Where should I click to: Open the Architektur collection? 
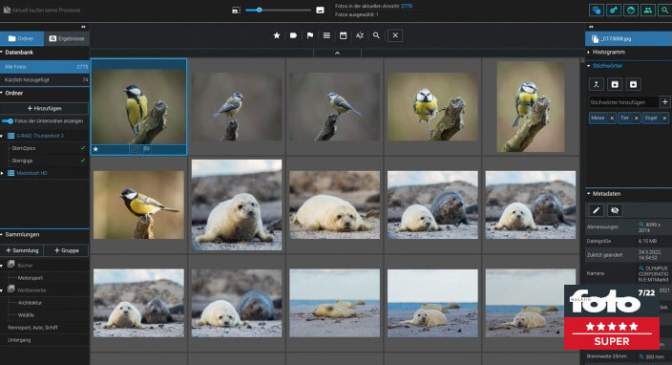click(30, 303)
